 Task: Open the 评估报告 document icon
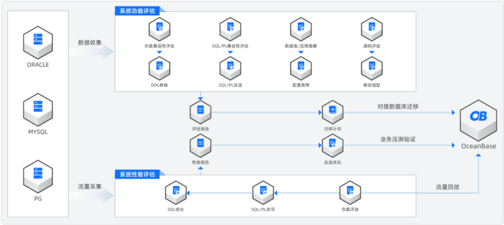pos(200,111)
